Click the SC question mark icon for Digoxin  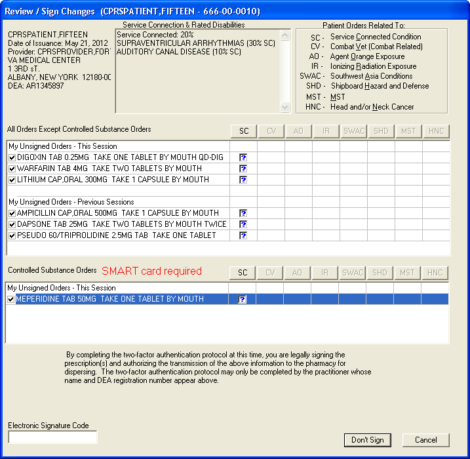tap(243, 157)
